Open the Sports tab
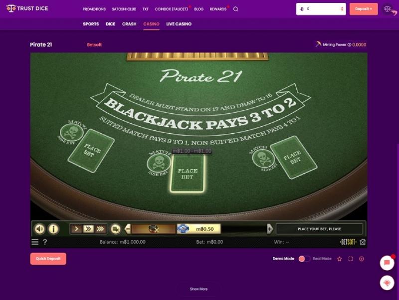 click(91, 24)
